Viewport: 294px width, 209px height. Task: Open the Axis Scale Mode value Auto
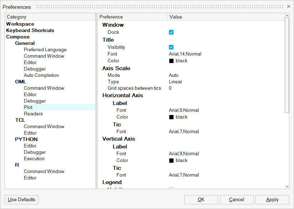[174, 75]
